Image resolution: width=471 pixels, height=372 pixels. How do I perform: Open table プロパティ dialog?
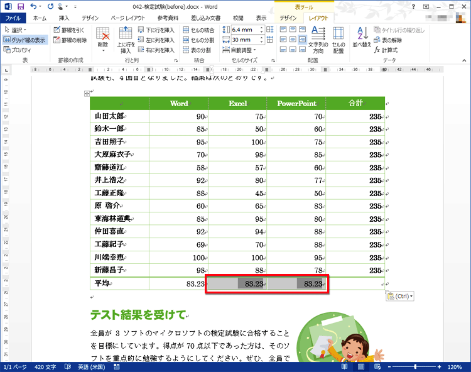pyautogui.click(x=18, y=50)
